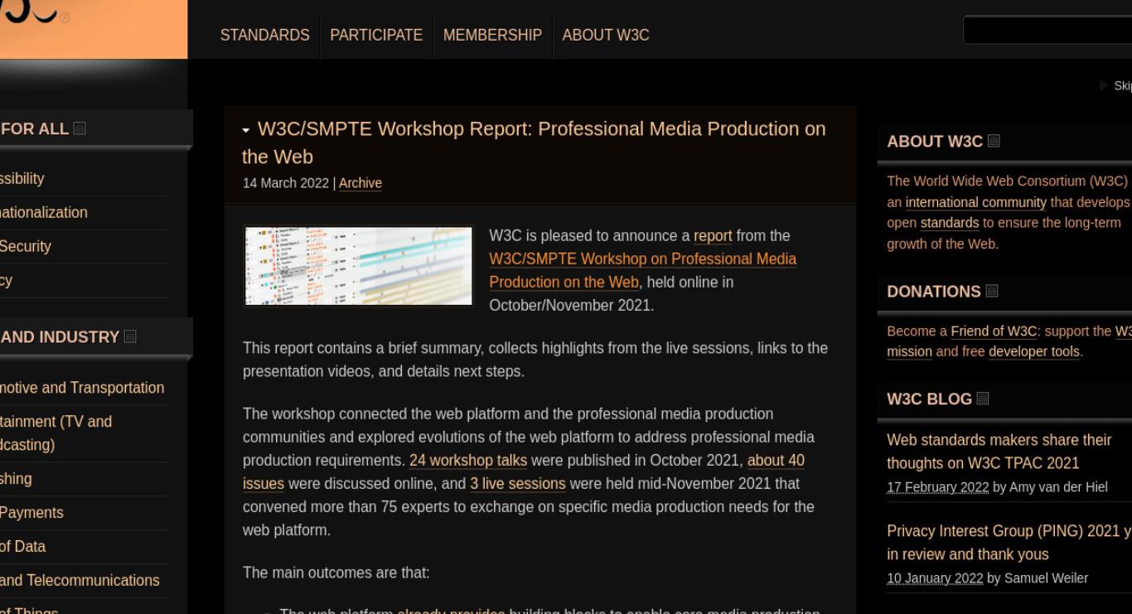Open the international community link
Viewport: 1132px width, 614px height.
tap(976, 202)
